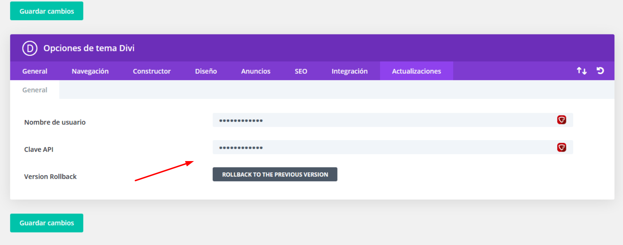Click bottom Guardar cambios button
The height and width of the screenshot is (245, 623).
pos(47,223)
